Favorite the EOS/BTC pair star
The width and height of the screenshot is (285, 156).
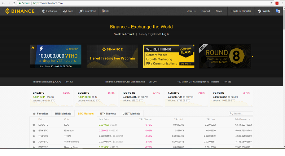34,125
